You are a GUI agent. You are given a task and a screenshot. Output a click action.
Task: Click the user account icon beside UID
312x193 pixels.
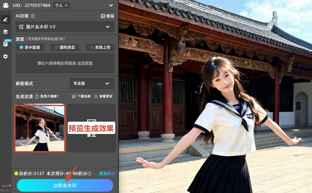click(6, 5)
